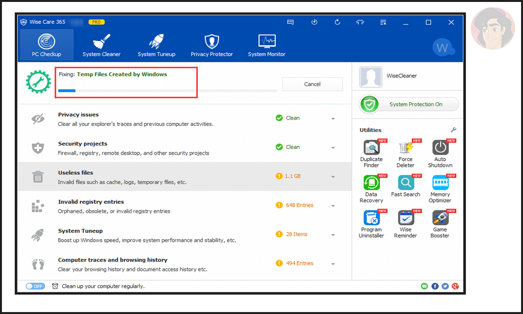Click the trash can icon for Useless files

point(38,177)
